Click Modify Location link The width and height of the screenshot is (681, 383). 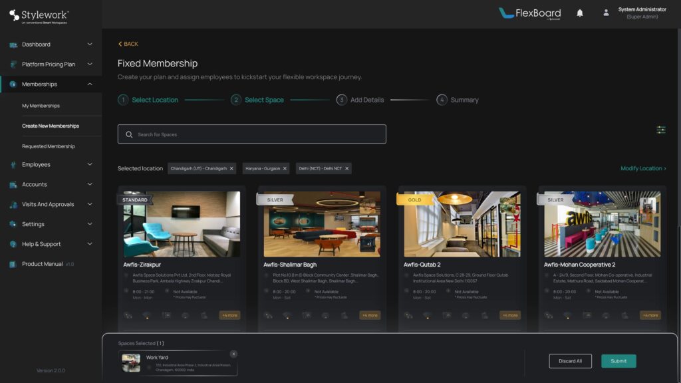click(643, 168)
